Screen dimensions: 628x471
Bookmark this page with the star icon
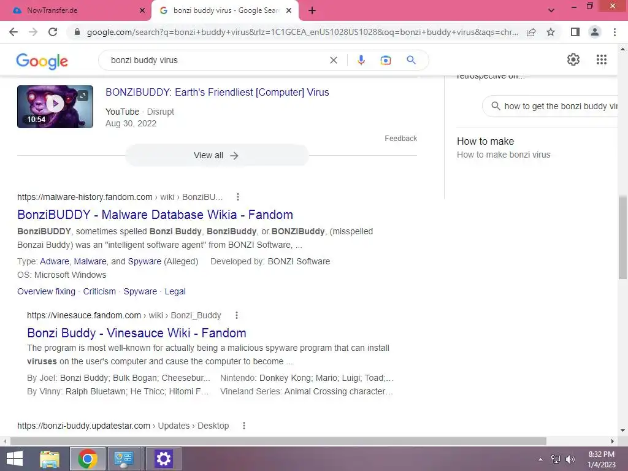pyautogui.click(x=551, y=32)
